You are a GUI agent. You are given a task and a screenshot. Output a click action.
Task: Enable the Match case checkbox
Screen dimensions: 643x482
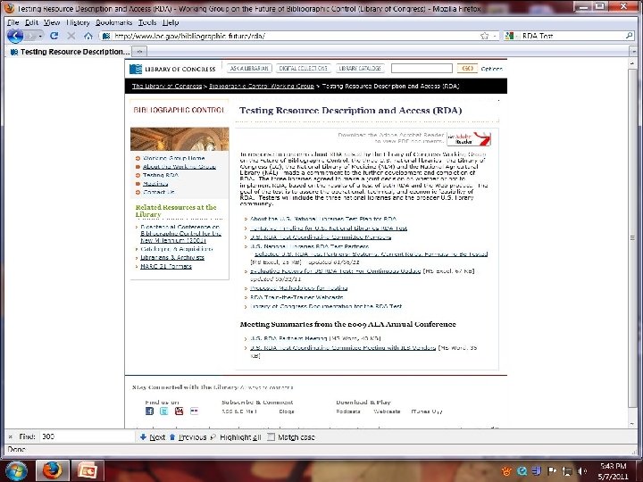pyautogui.click(x=271, y=437)
